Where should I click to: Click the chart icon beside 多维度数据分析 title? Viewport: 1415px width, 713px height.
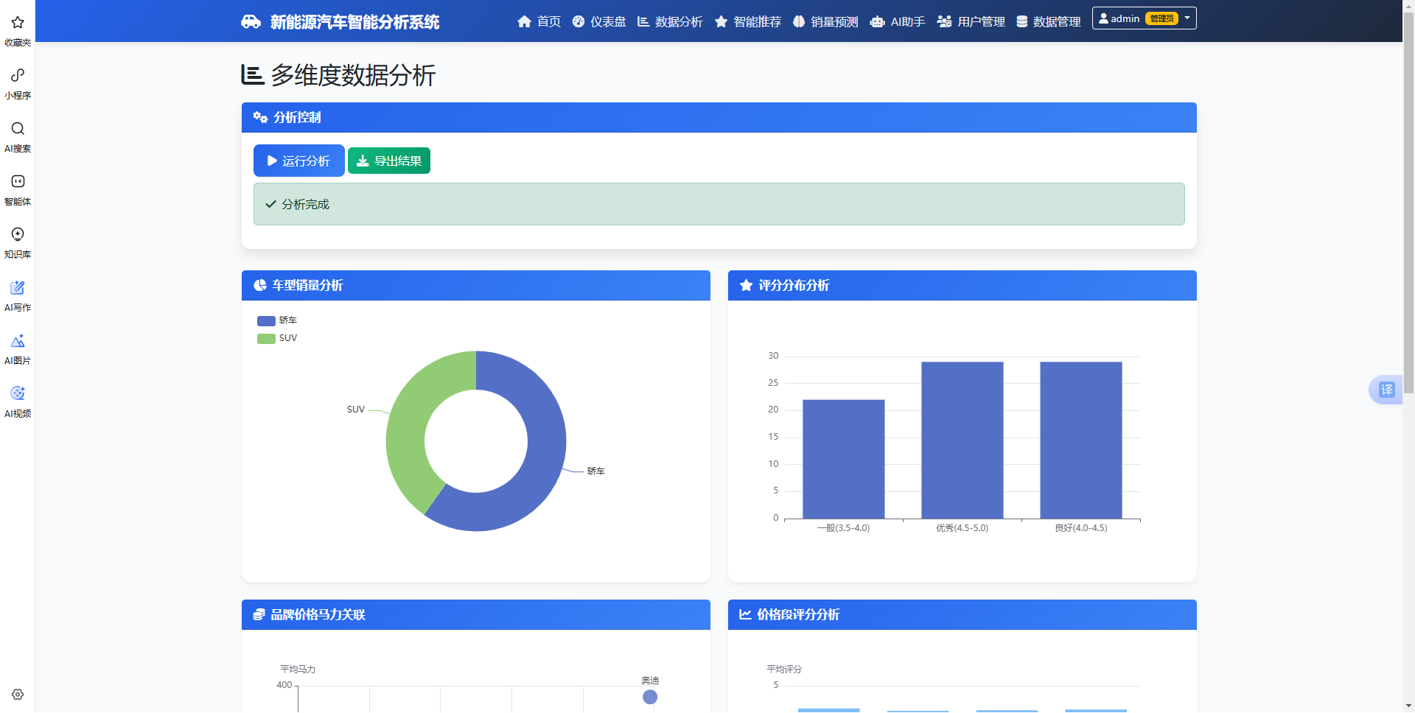click(x=253, y=75)
